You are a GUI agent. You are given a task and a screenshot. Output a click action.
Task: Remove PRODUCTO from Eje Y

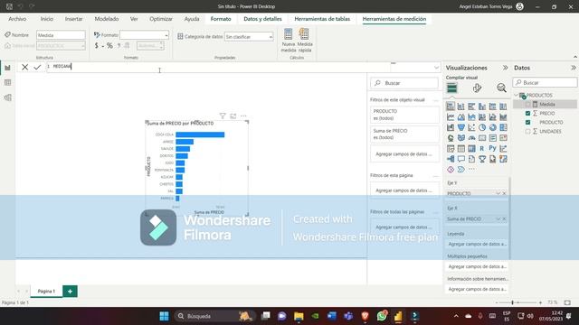coord(504,193)
